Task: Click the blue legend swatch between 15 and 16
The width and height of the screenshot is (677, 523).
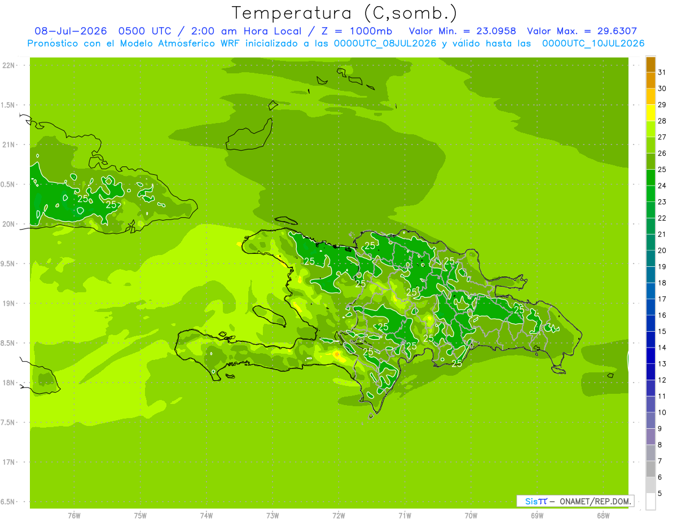Action: [650, 323]
